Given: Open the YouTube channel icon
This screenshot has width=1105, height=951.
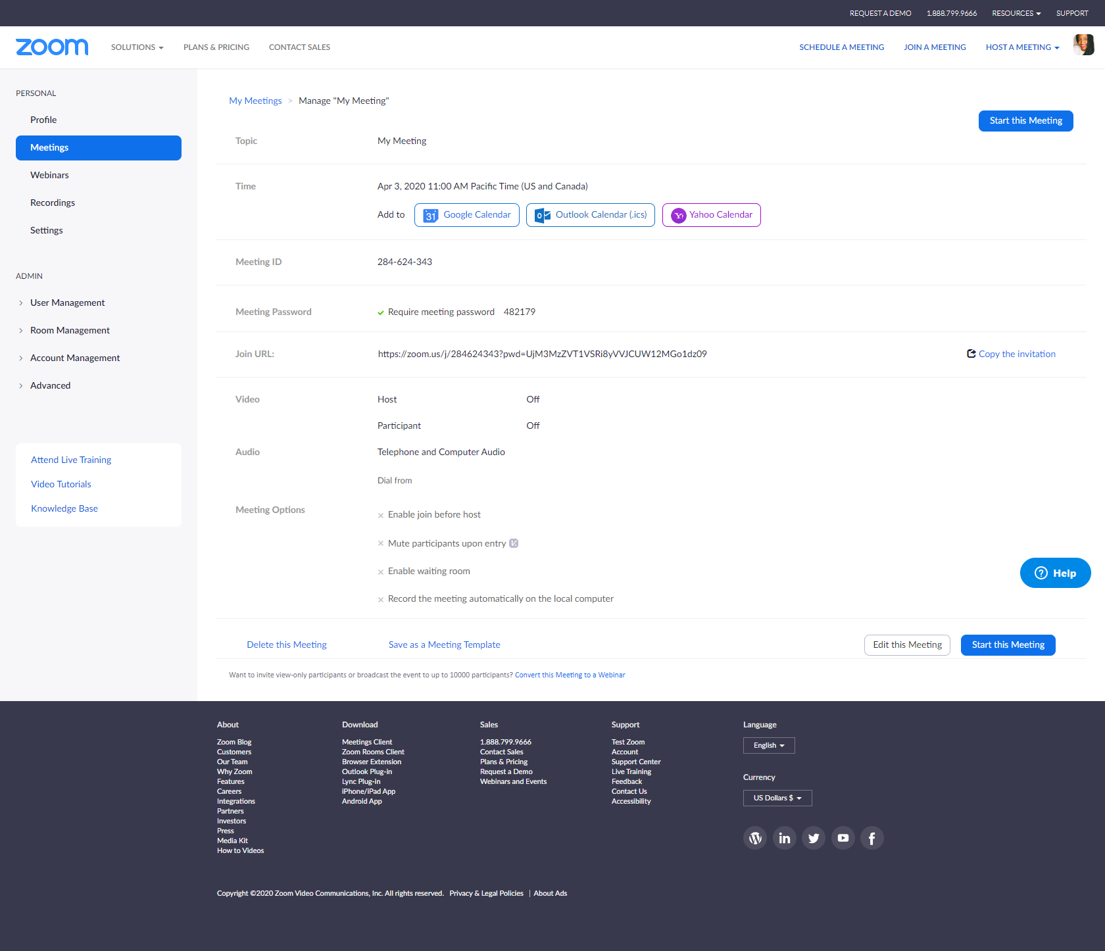Looking at the screenshot, I should [x=843, y=838].
